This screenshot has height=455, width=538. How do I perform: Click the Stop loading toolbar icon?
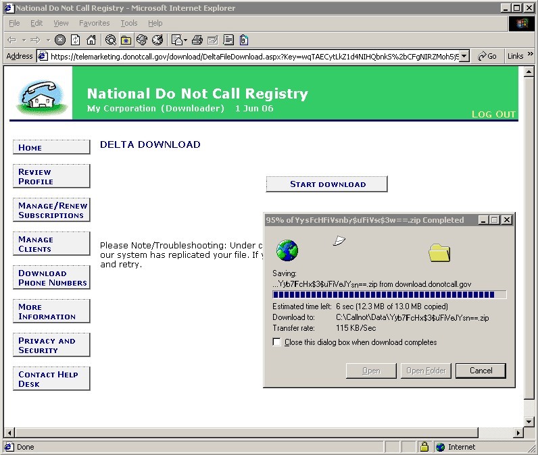point(60,40)
